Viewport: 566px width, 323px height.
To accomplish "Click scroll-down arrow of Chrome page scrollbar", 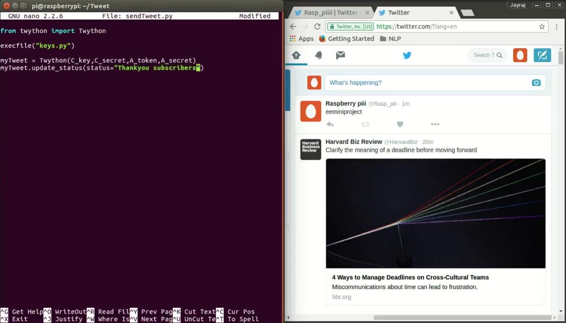I will click(561, 311).
